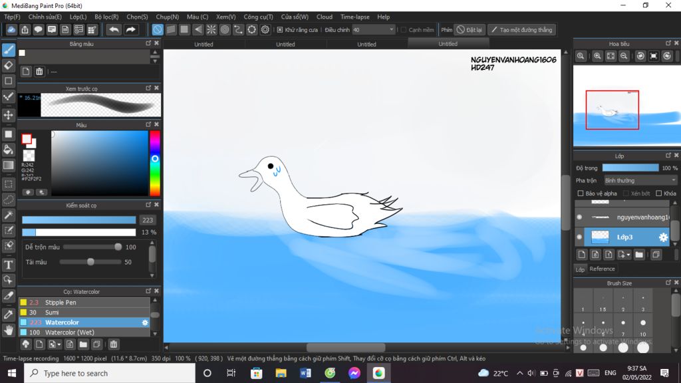Check the Khóa lock checkbox
Image resolution: width=681 pixels, height=383 pixels.
(x=659, y=193)
